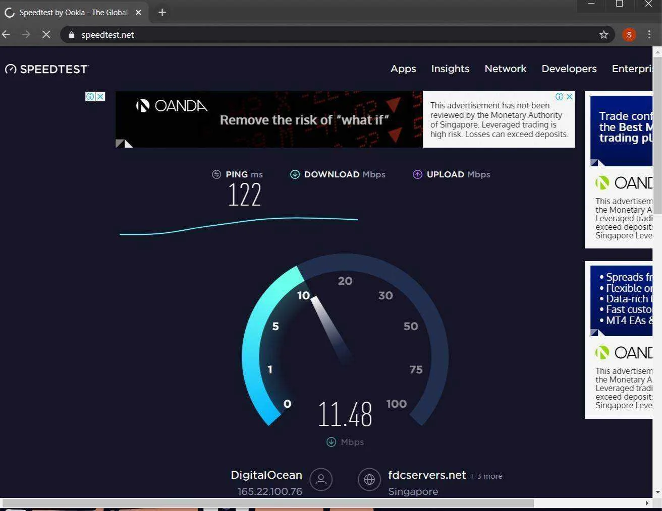The image size is (662, 511).
Task: Select the Speedtest by Ookla browser tab
Action: pyautogui.click(x=74, y=12)
